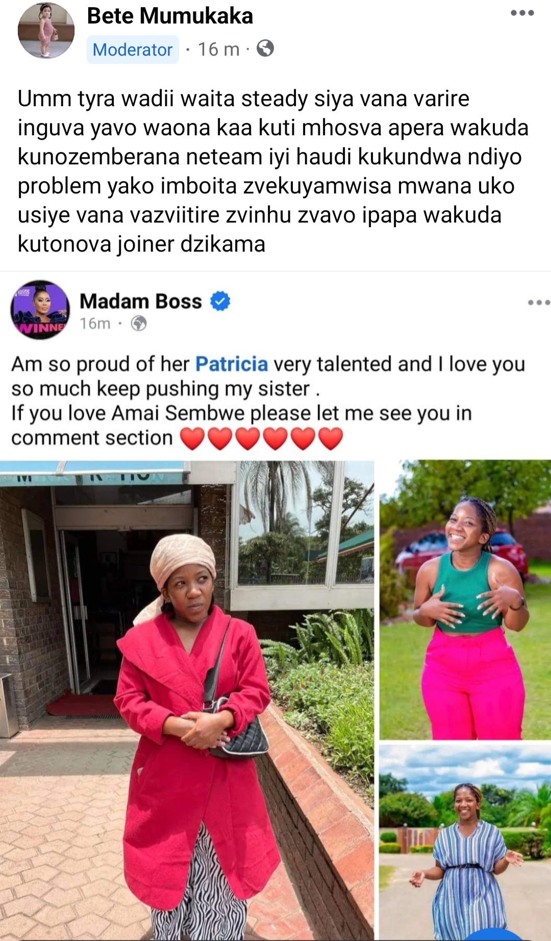551x941 pixels.
Task: Open Bete Mumukaka's profile picture
Action: click(x=46, y=31)
